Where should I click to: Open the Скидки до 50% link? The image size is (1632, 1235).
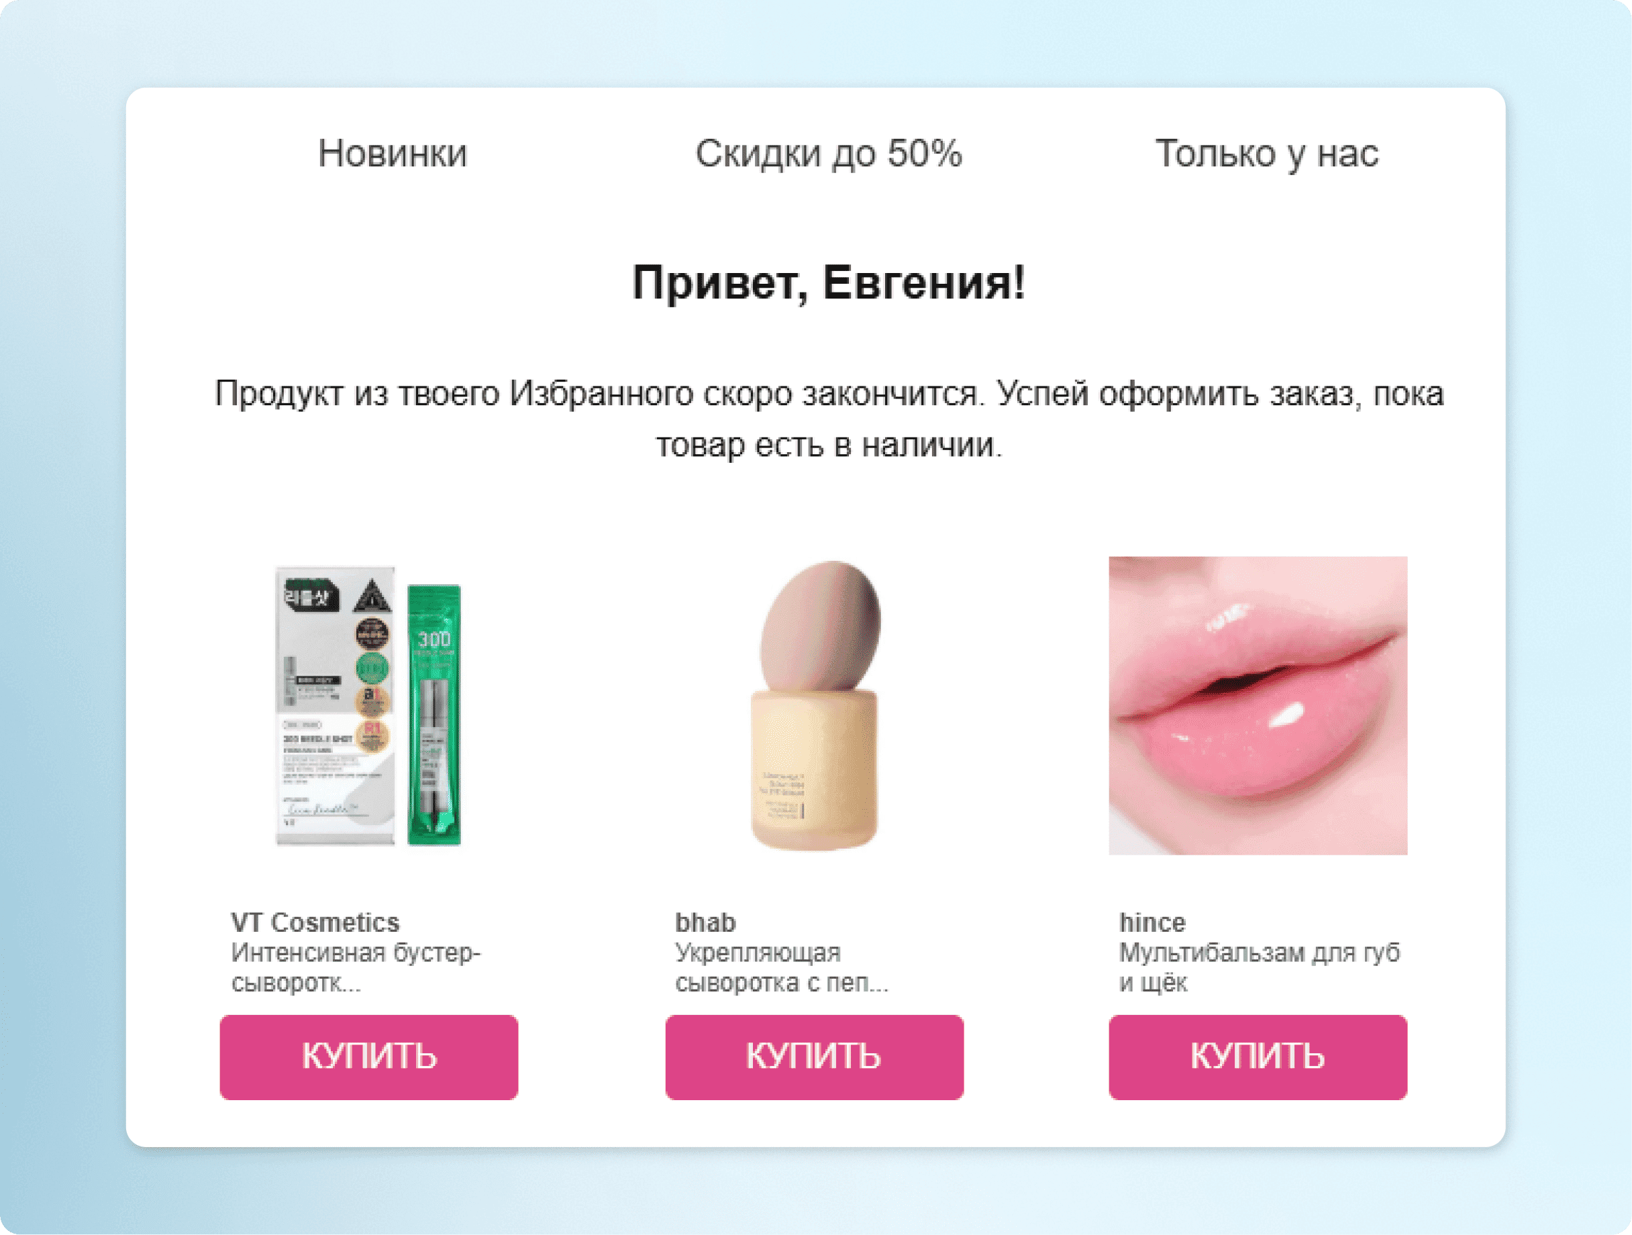(829, 154)
